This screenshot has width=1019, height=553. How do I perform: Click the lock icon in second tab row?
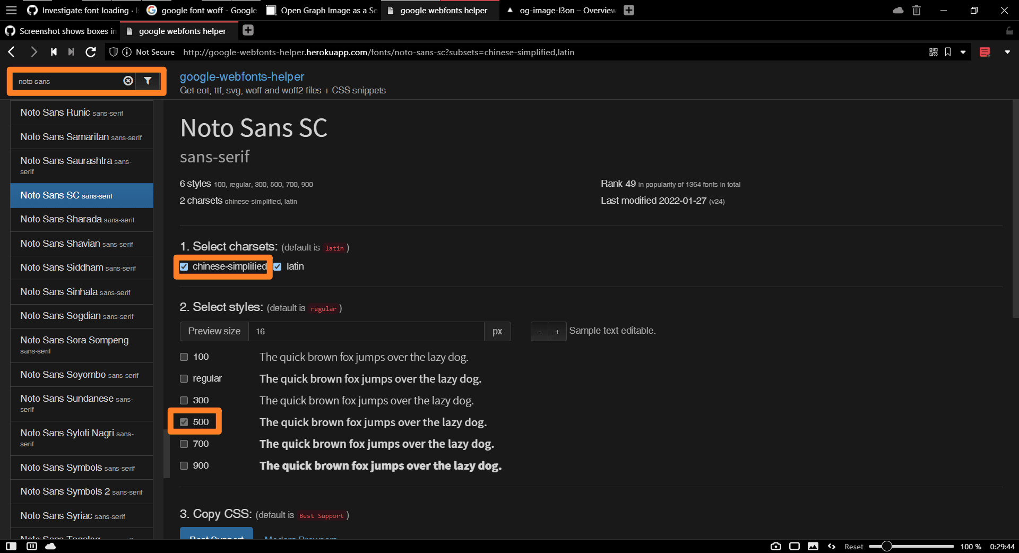pyautogui.click(x=1009, y=31)
